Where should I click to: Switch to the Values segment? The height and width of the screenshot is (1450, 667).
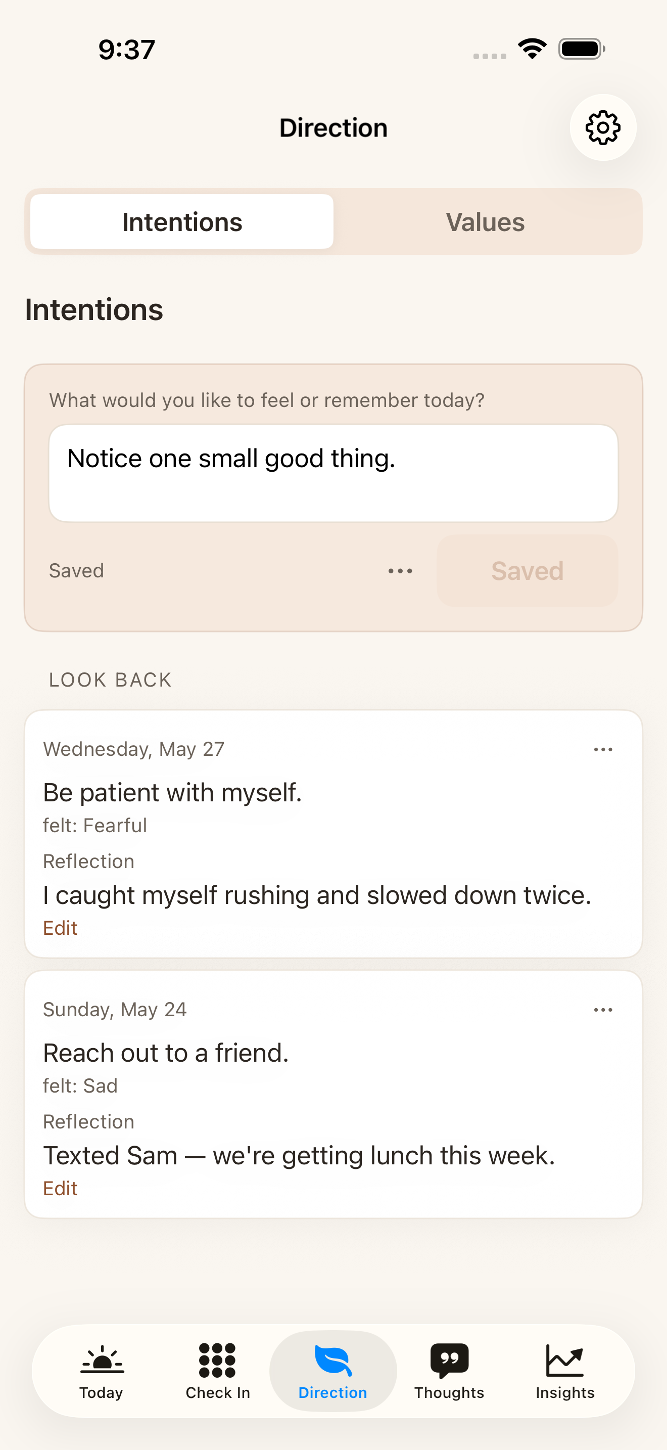coord(486,222)
